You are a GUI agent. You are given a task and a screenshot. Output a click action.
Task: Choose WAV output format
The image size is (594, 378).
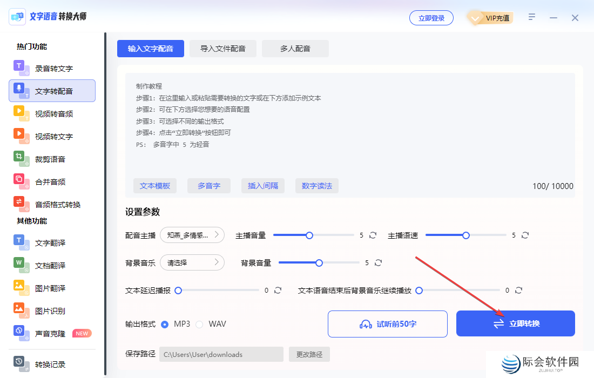pos(200,323)
